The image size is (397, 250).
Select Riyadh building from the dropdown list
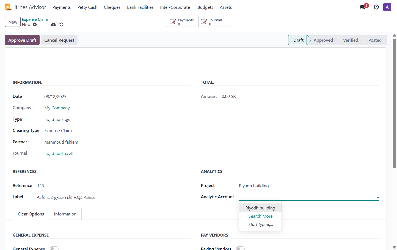click(260, 208)
